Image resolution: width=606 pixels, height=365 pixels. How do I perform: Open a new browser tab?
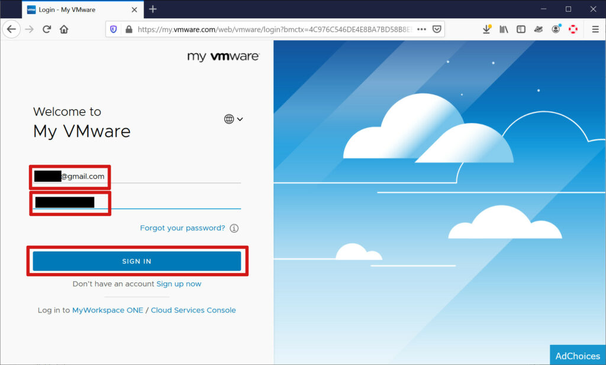[153, 9]
